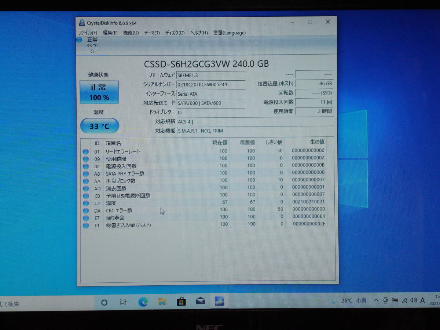Select the 残り寿命 attribute name
Image resolution: width=440 pixels, height=330 pixels.
115,218
